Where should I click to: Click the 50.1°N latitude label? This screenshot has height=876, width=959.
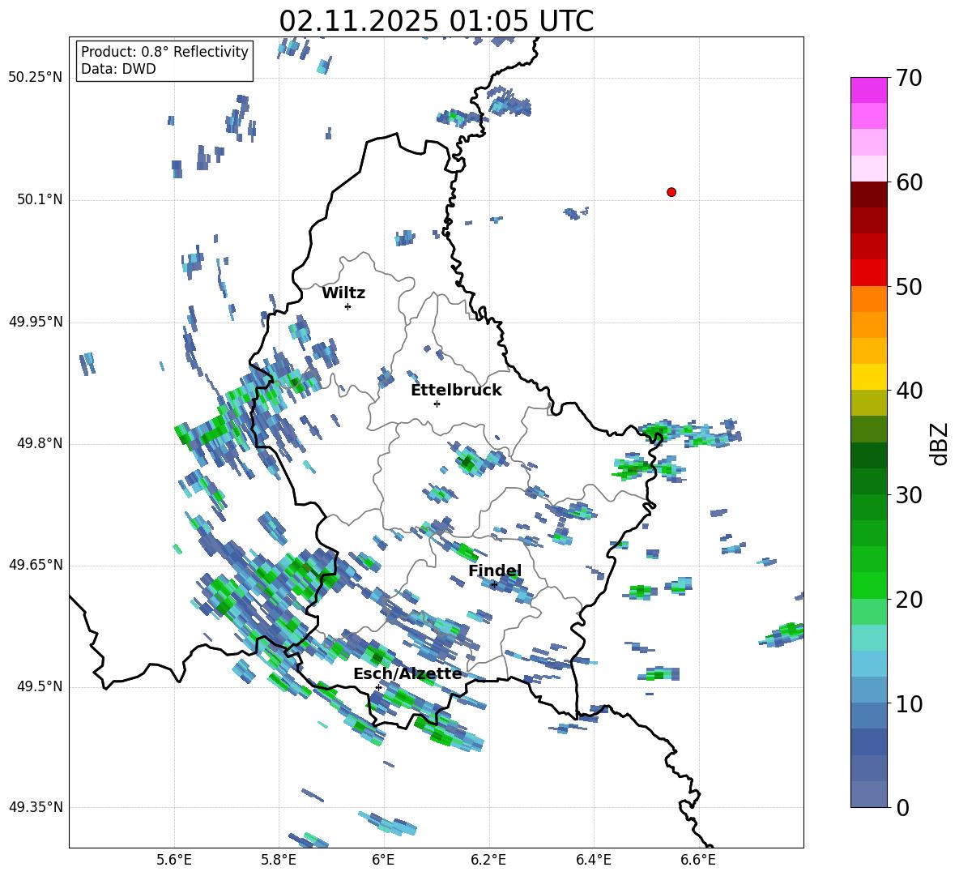[x=39, y=200]
